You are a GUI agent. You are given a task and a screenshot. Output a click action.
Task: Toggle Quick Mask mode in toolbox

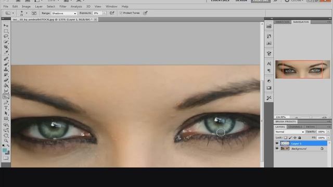click(x=6, y=158)
